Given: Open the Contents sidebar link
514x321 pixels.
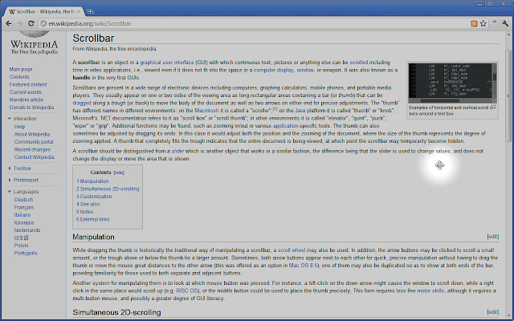Looking at the screenshot, I should [x=19, y=77].
